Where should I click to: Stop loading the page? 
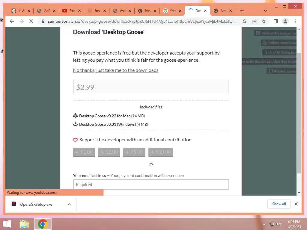(31, 21)
